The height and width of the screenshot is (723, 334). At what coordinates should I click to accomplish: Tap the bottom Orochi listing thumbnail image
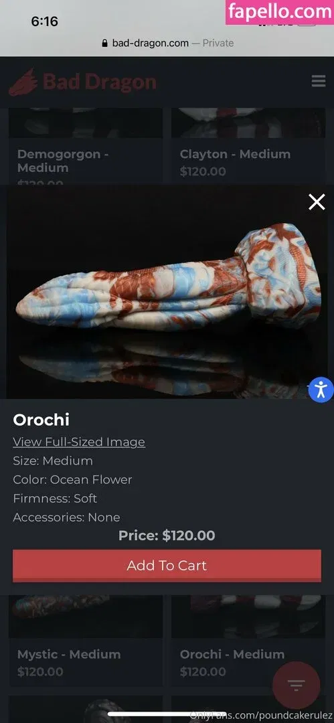[x=248, y=617]
